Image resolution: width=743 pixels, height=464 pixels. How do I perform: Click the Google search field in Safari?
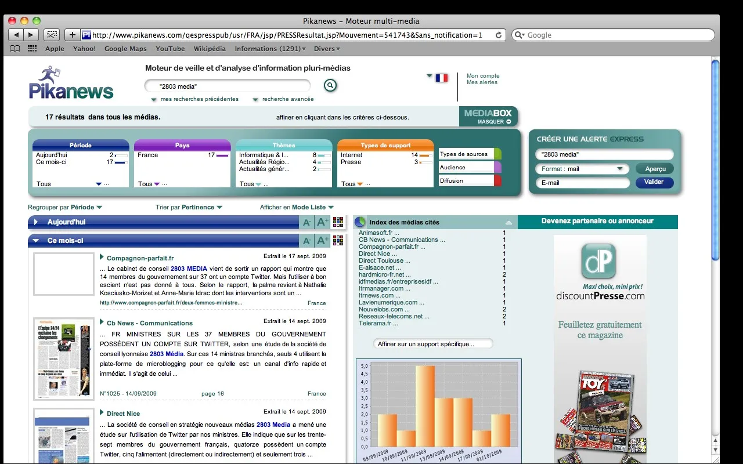pyautogui.click(x=613, y=35)
